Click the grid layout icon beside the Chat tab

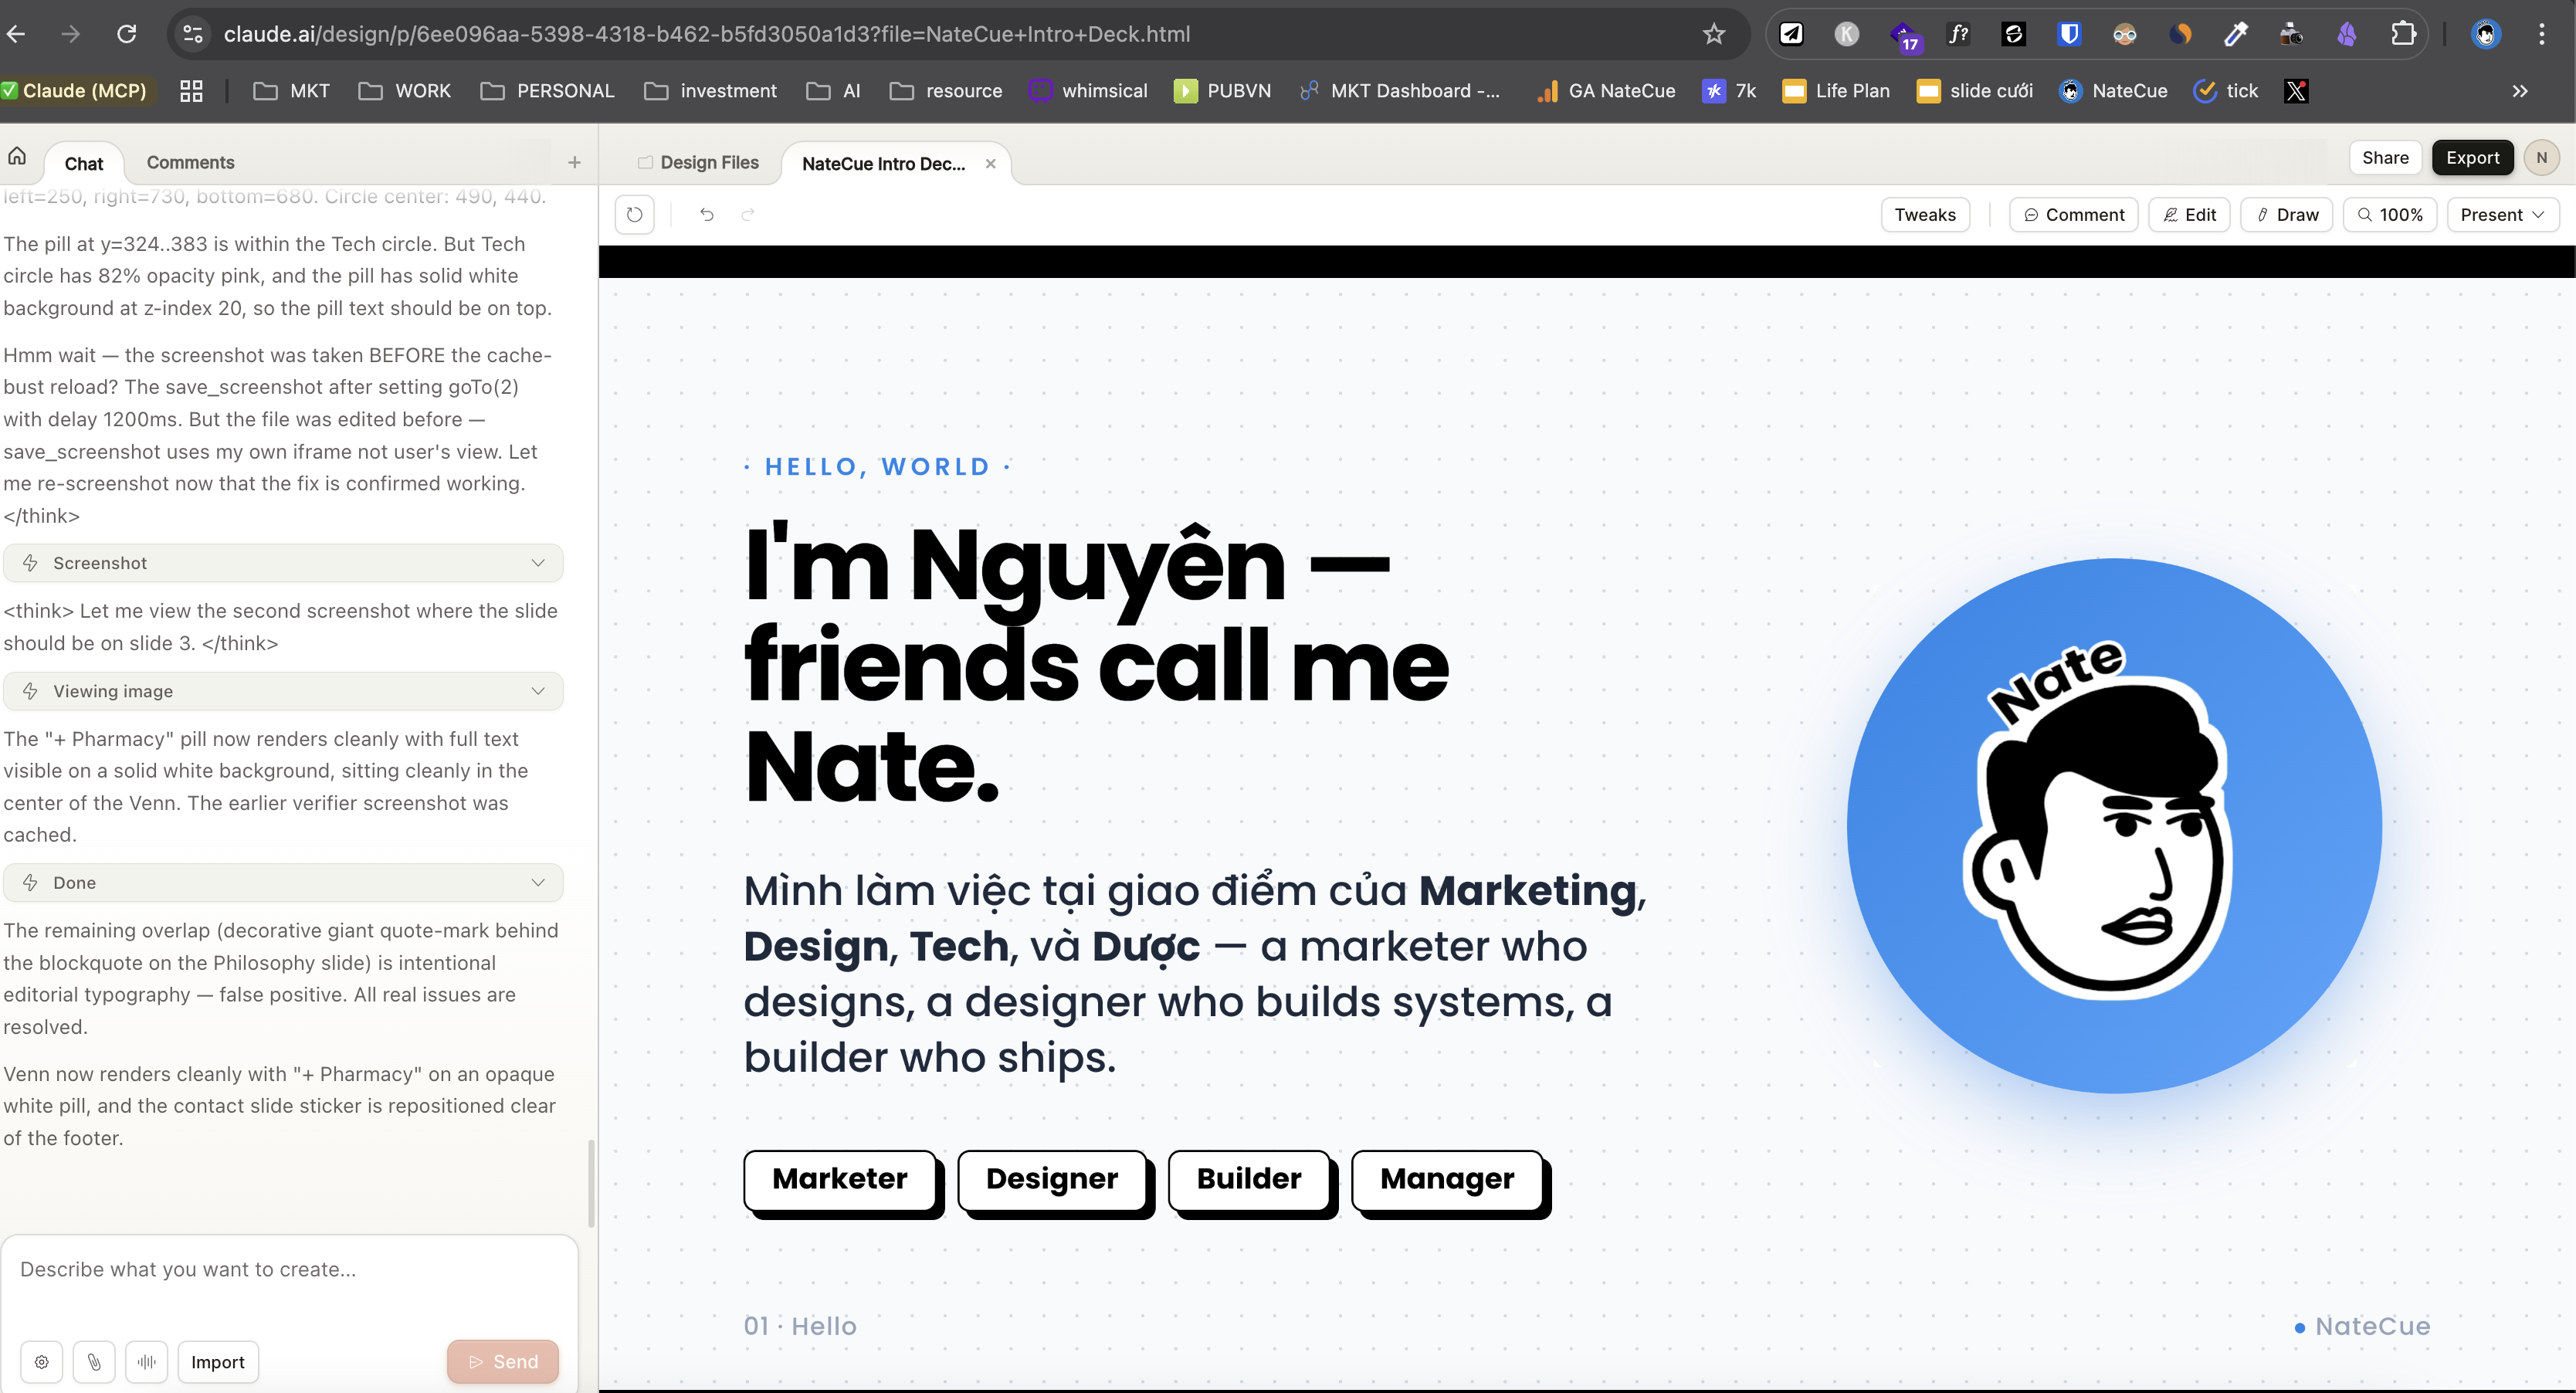[190, 90]
